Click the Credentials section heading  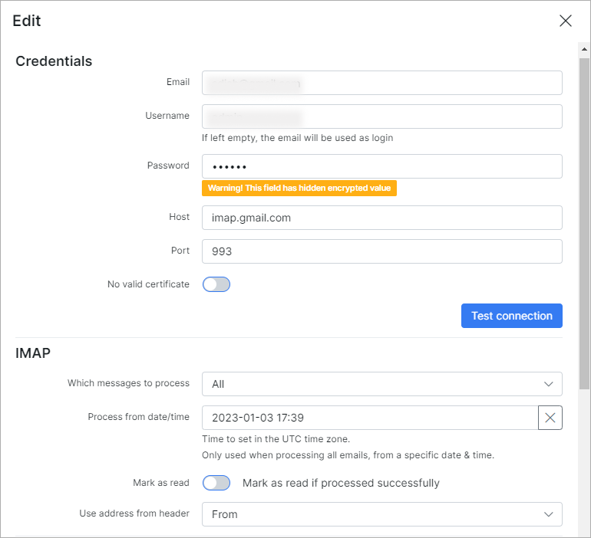[54, 61]
